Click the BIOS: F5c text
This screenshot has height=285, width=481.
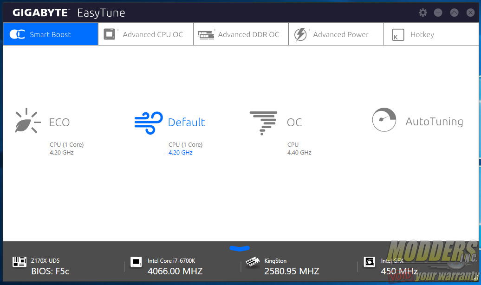[50, 271]
